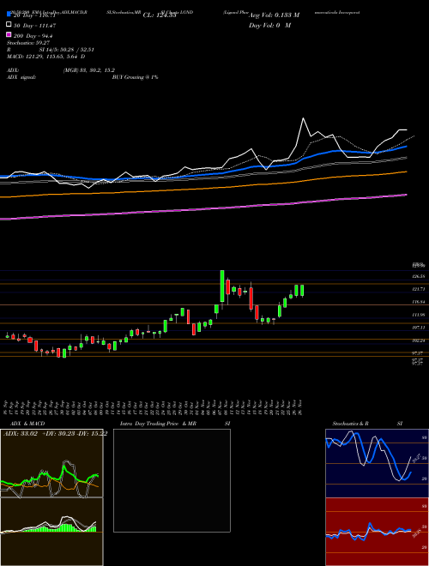Click the tallest green candlestick at the peak

[x=222, y=286]
